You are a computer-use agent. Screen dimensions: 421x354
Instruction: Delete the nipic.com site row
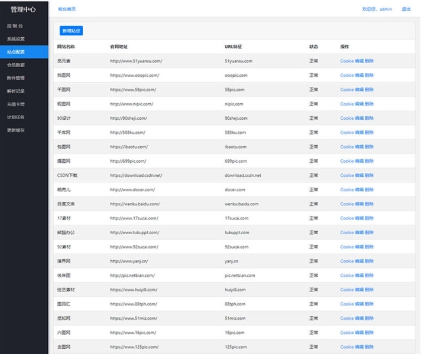(x=369, y=104)
